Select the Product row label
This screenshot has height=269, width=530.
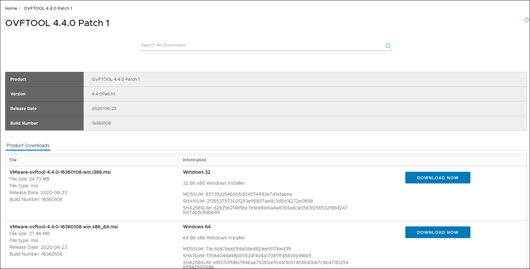pos(18,79)
